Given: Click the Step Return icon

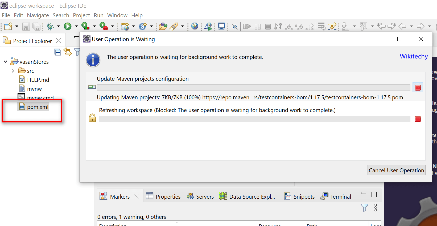Looking at the screenshot, I should [x=310, y=26].
